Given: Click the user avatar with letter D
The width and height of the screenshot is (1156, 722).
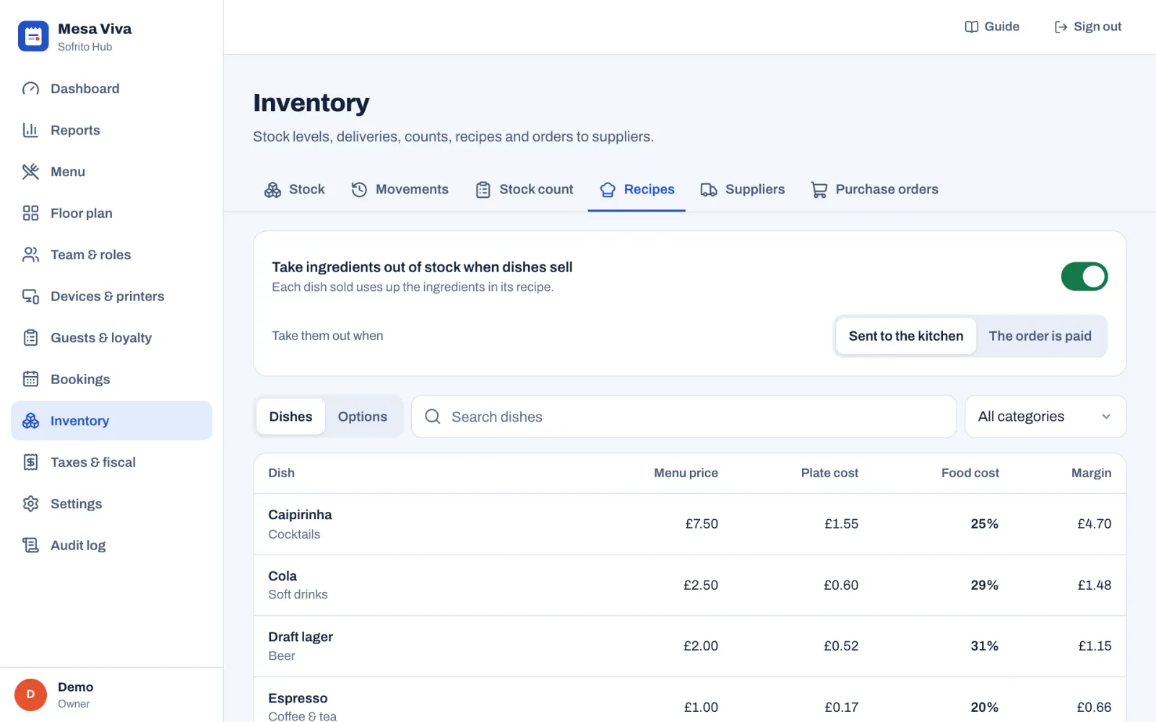Looking at the screenshot, I should click(30, 695).
